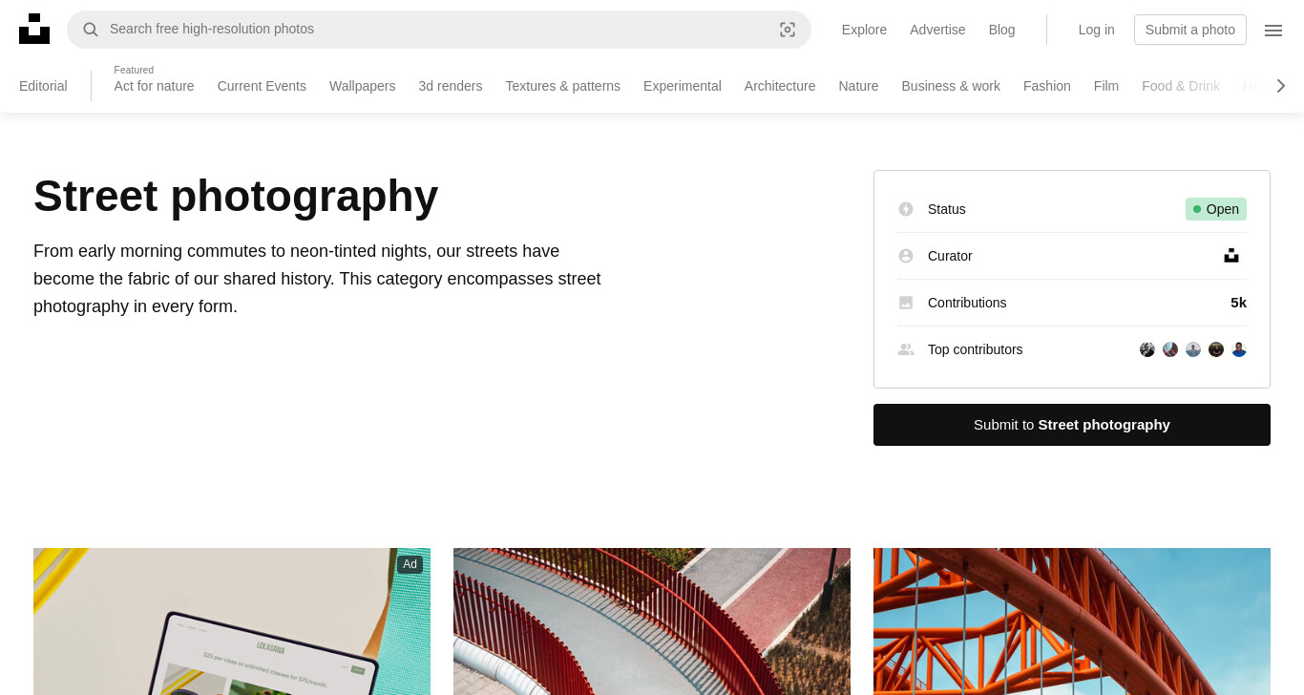Open Current Events category
Screen dimensions: 1304x695
[262, 86]
